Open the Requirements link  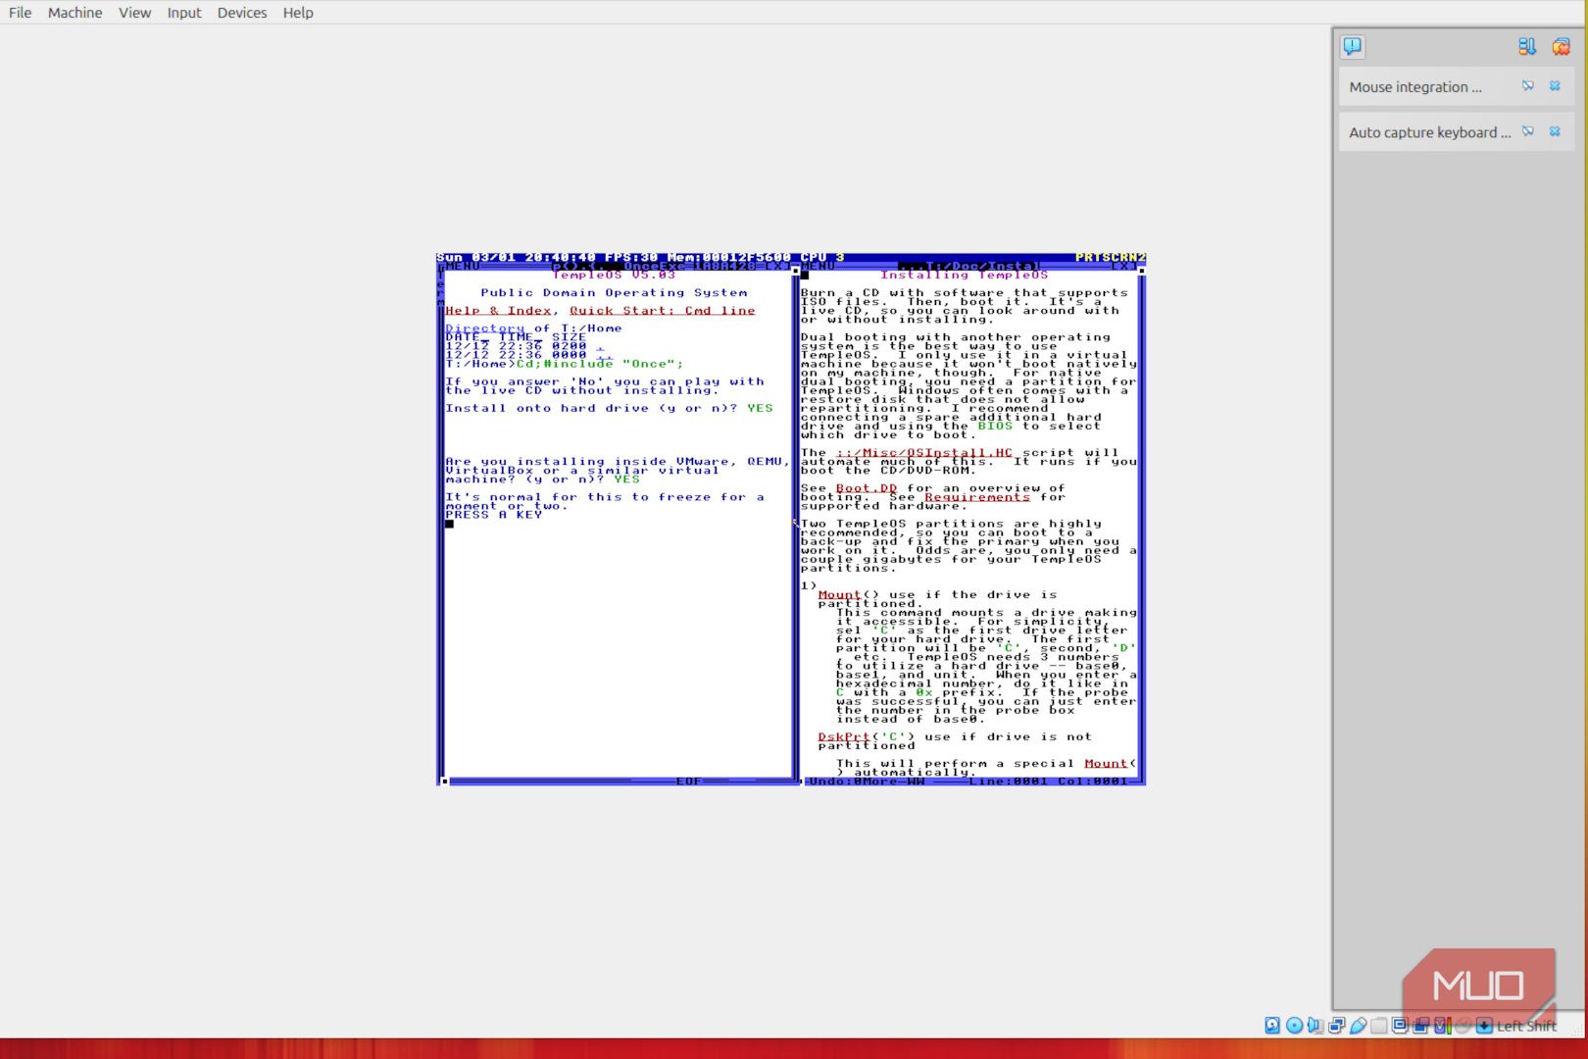click(x=977, y=497)
